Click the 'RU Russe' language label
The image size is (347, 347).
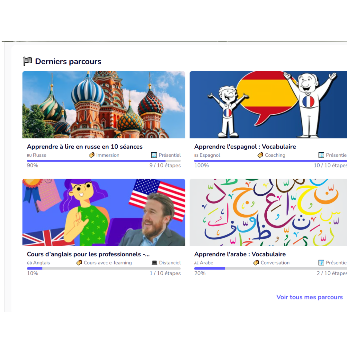pos(37,155)
